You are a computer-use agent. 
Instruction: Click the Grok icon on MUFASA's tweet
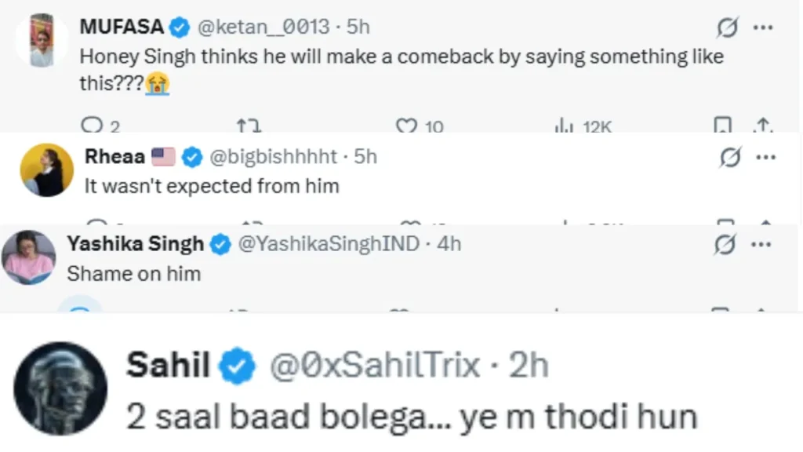(727, 28)
